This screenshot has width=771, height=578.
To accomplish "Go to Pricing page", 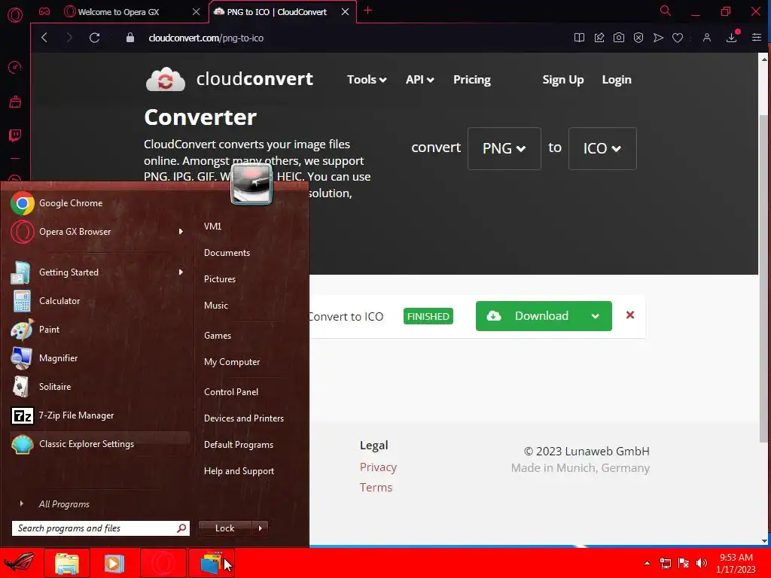I will pos(471,80).
